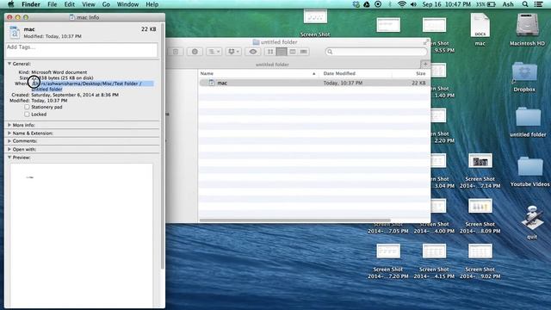Viewport: 551px width, 310px height.
Task: Open the Go menu
Action: click(x=106, y=4)
